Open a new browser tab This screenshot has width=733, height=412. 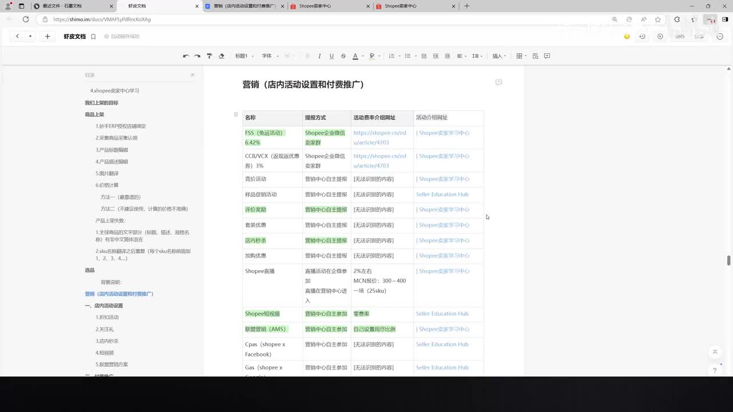(467, 6)
